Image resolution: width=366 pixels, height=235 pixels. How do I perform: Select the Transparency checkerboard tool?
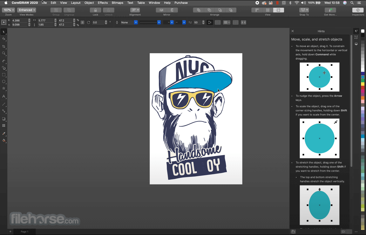click(x=4, y=126)
